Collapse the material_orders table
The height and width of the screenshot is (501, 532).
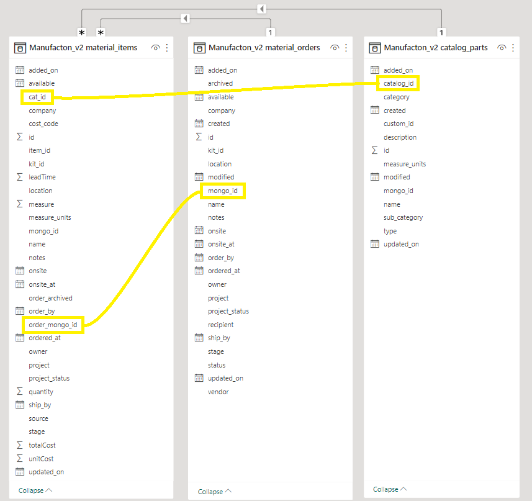point(215,492)
